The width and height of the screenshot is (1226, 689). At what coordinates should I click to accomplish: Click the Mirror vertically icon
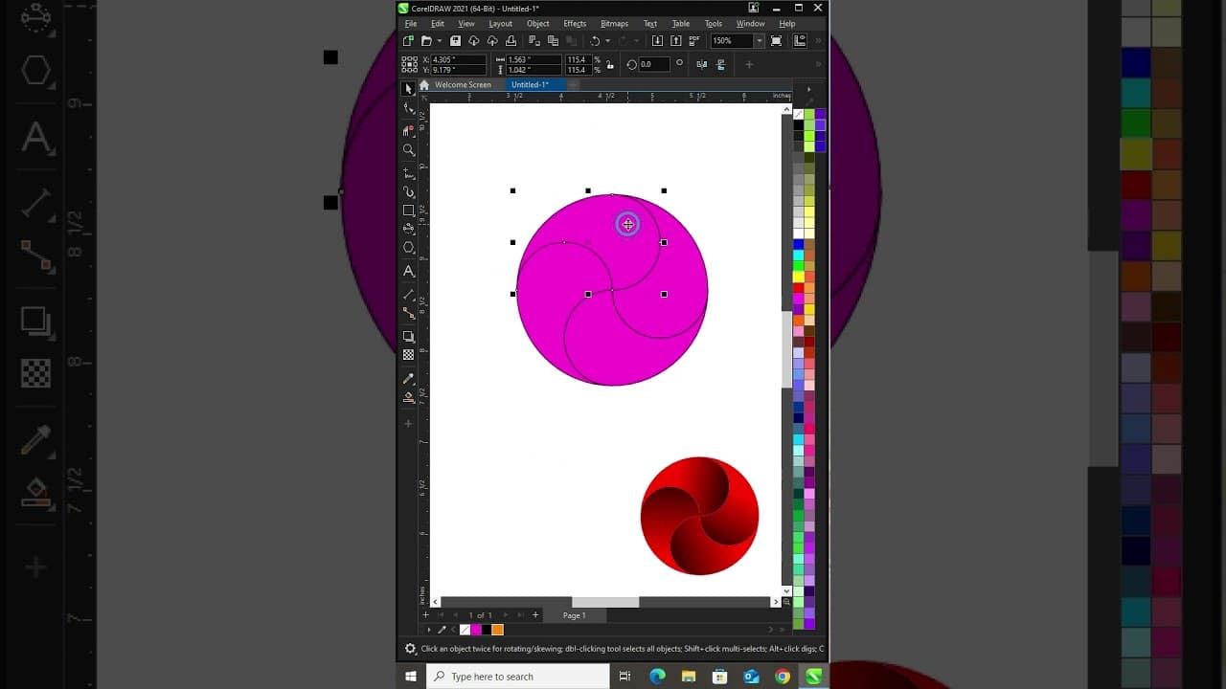pyautogui.click(x=721, y=64)
